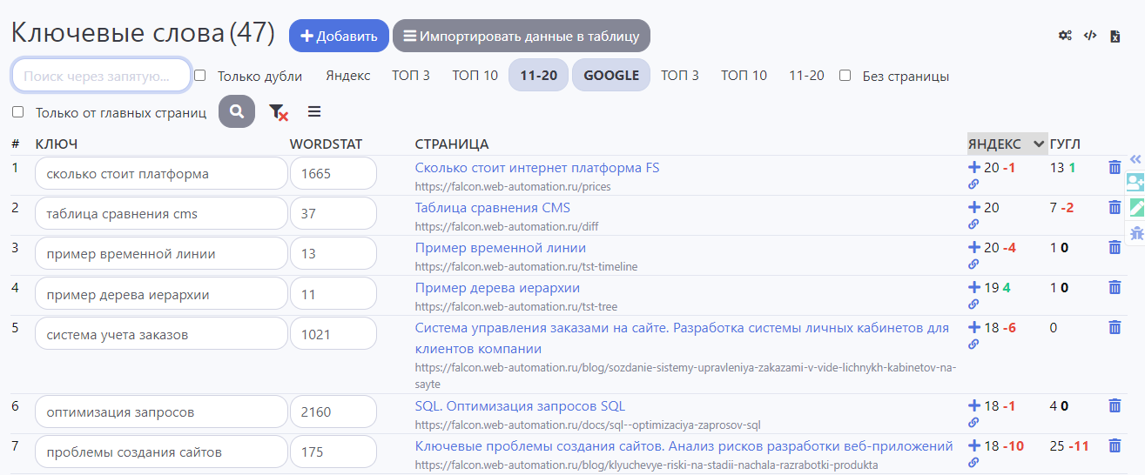
Task: Open the hamburger list menu beside filter
Action: click(x=314, y=112)
